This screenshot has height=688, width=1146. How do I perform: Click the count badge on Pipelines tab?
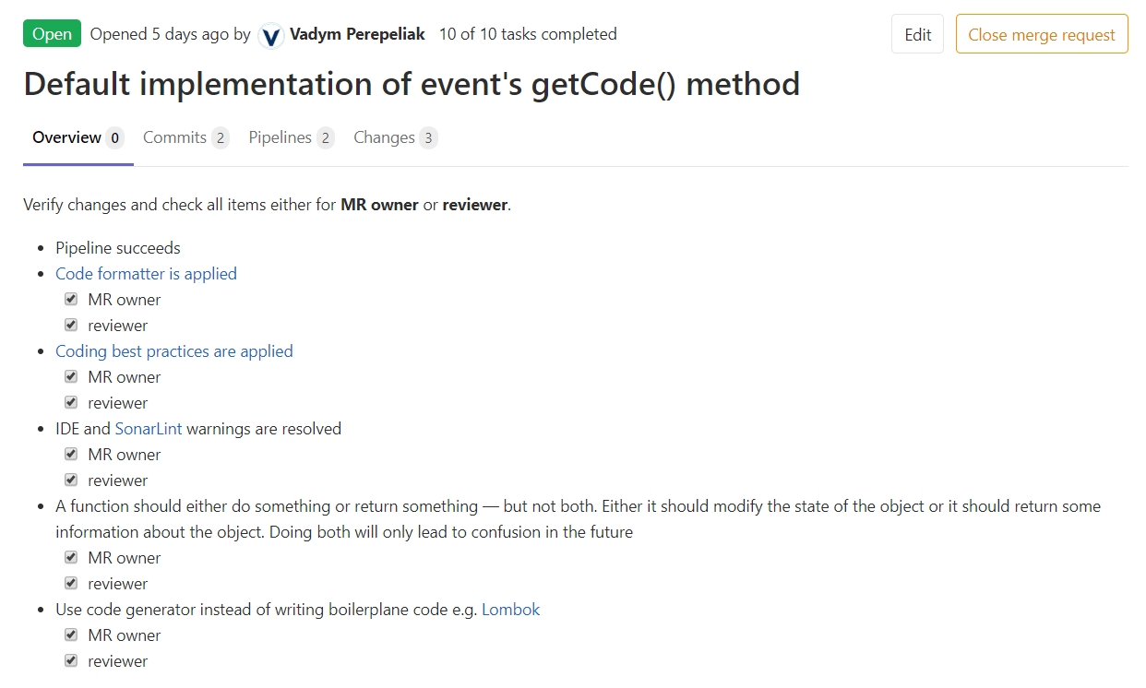(x=328, y=136)
